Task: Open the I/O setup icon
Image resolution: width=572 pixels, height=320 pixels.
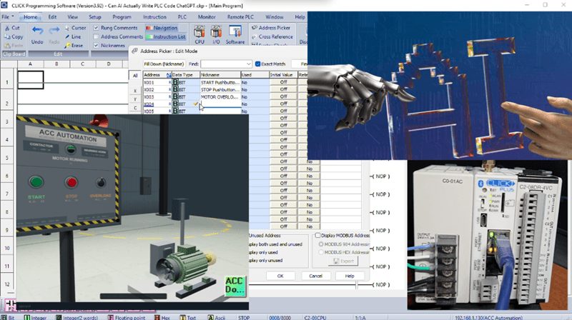Action: (216, 31)
